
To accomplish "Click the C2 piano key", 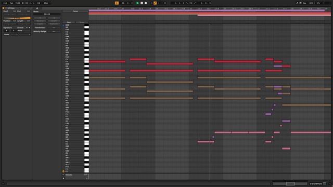I will coord(86,99).
